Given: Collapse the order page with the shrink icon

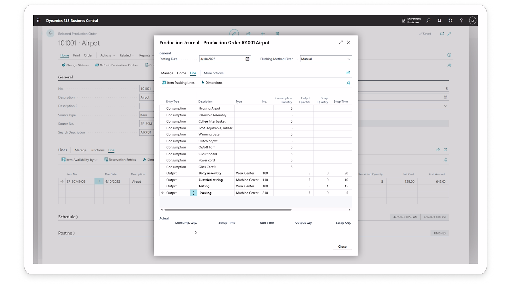Looking at the screenshot, I should coord(449,34).
